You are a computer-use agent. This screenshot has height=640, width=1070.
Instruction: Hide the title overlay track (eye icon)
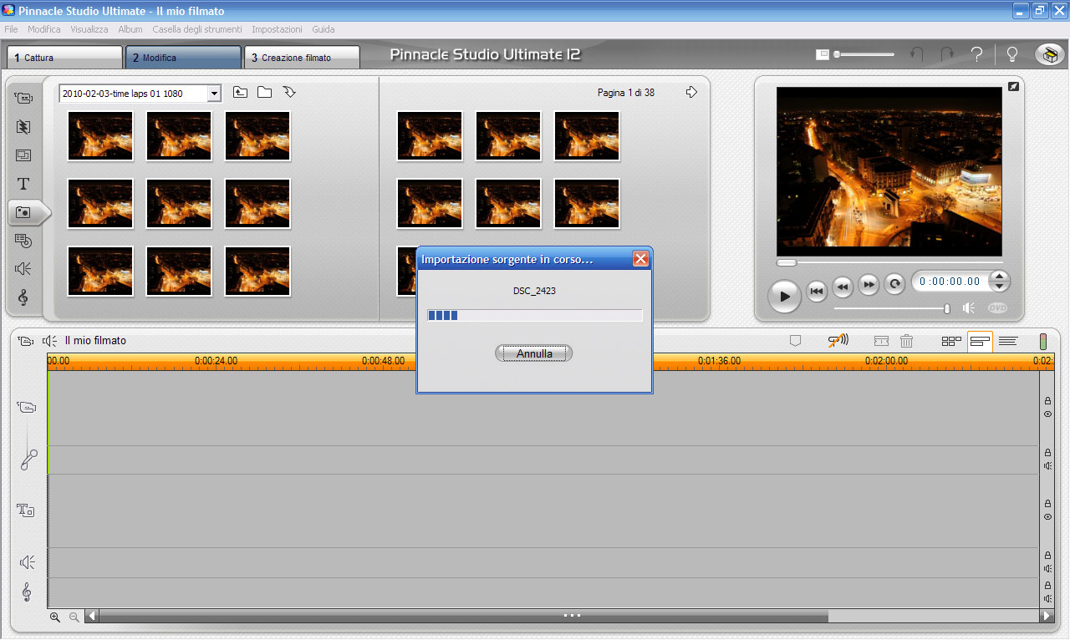(x=1047, y=516)
